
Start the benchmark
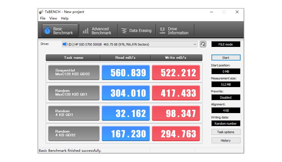[x=226, y=58]
